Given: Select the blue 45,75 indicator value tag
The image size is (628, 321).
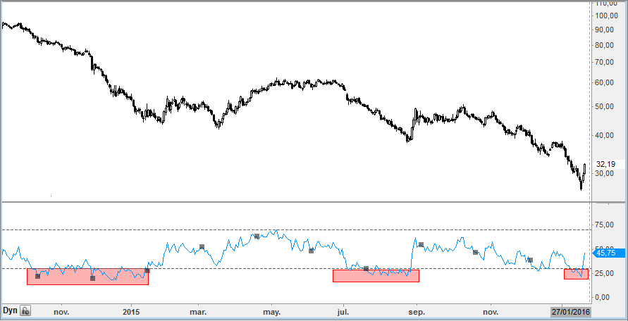Looking at the screenshot, I should (x=610, y=253).
